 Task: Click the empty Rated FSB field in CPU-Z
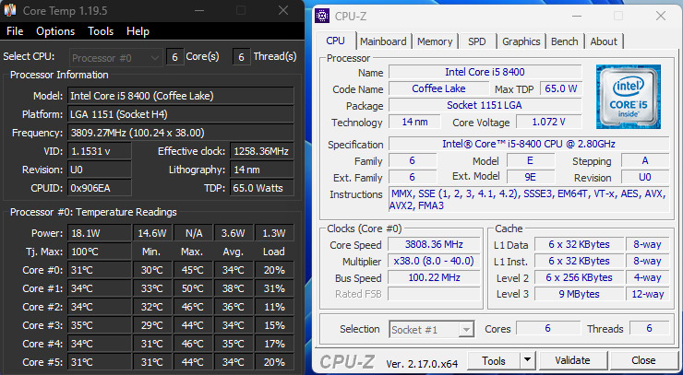coord(434,294)
